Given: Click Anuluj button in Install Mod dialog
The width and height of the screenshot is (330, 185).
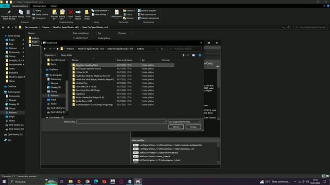Looking at the screenshot, I should click(x=193, y=127).
